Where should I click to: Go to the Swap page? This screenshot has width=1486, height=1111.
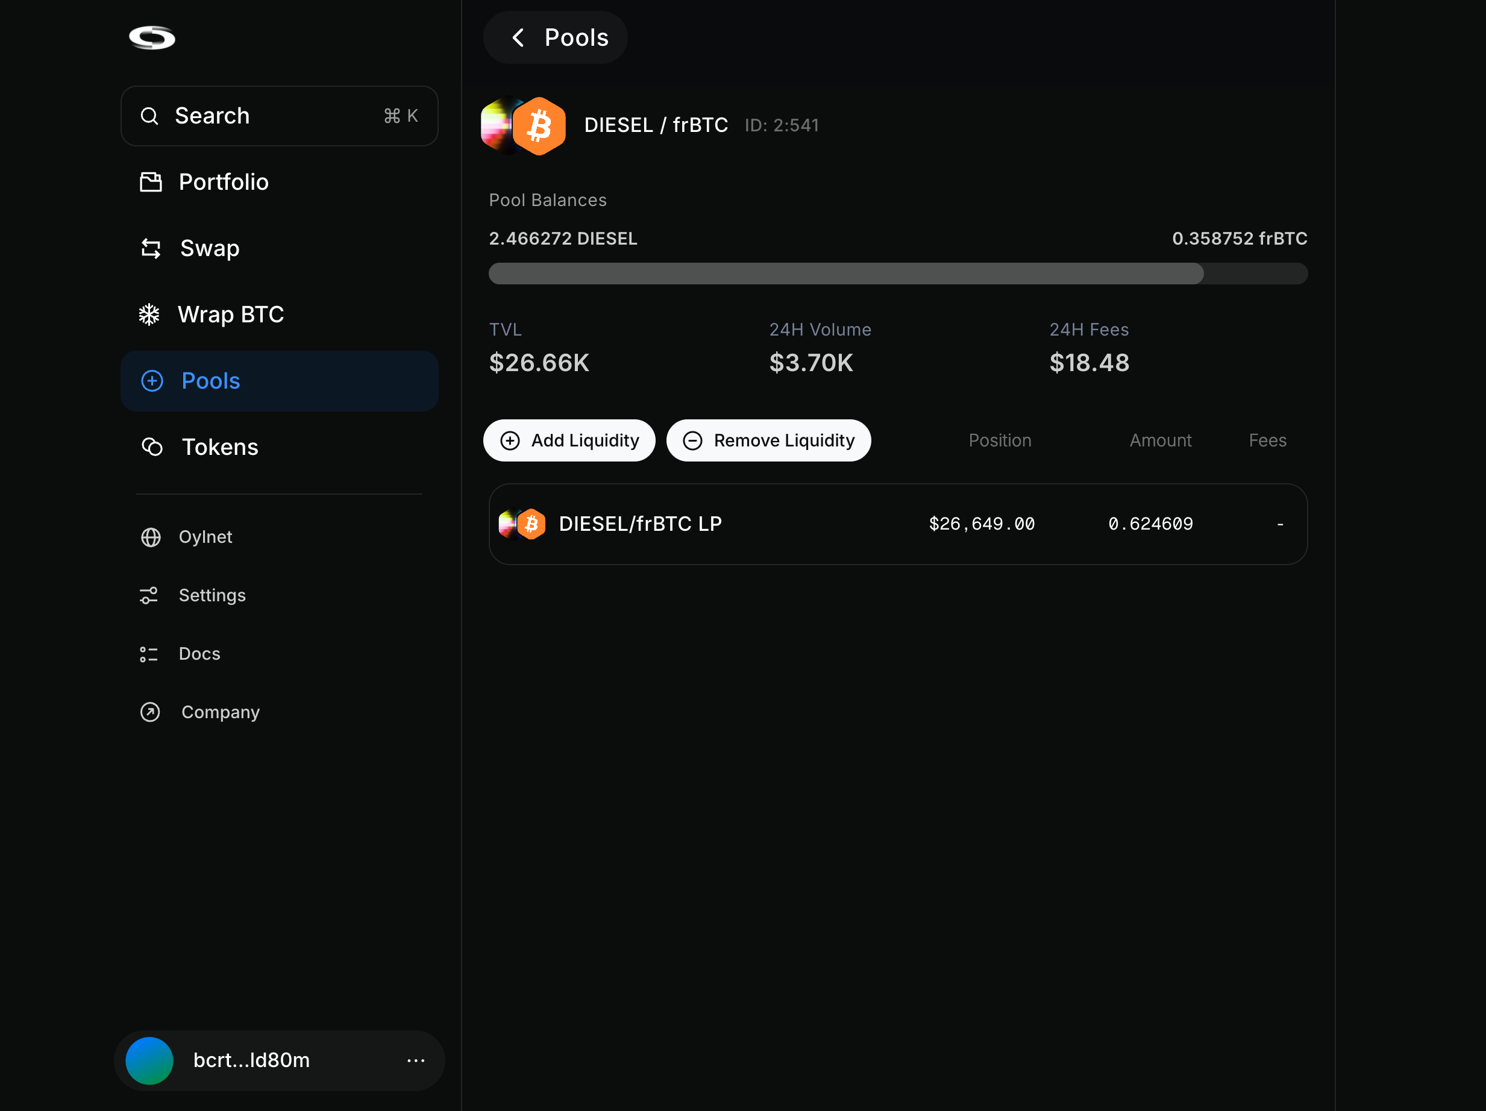tap(280, 249)
